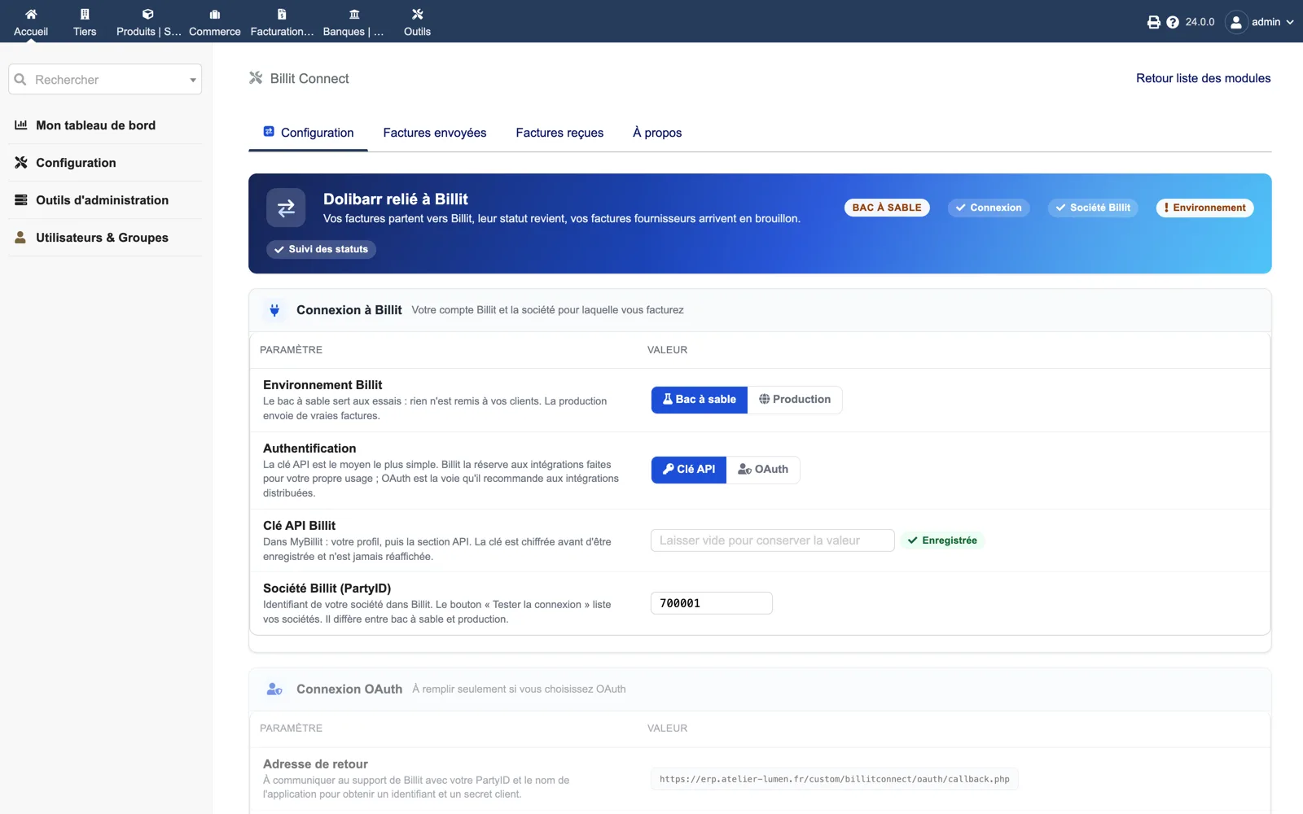
Task: Open the Commerce briefcase icon
Action: click(x=215, y=14)
